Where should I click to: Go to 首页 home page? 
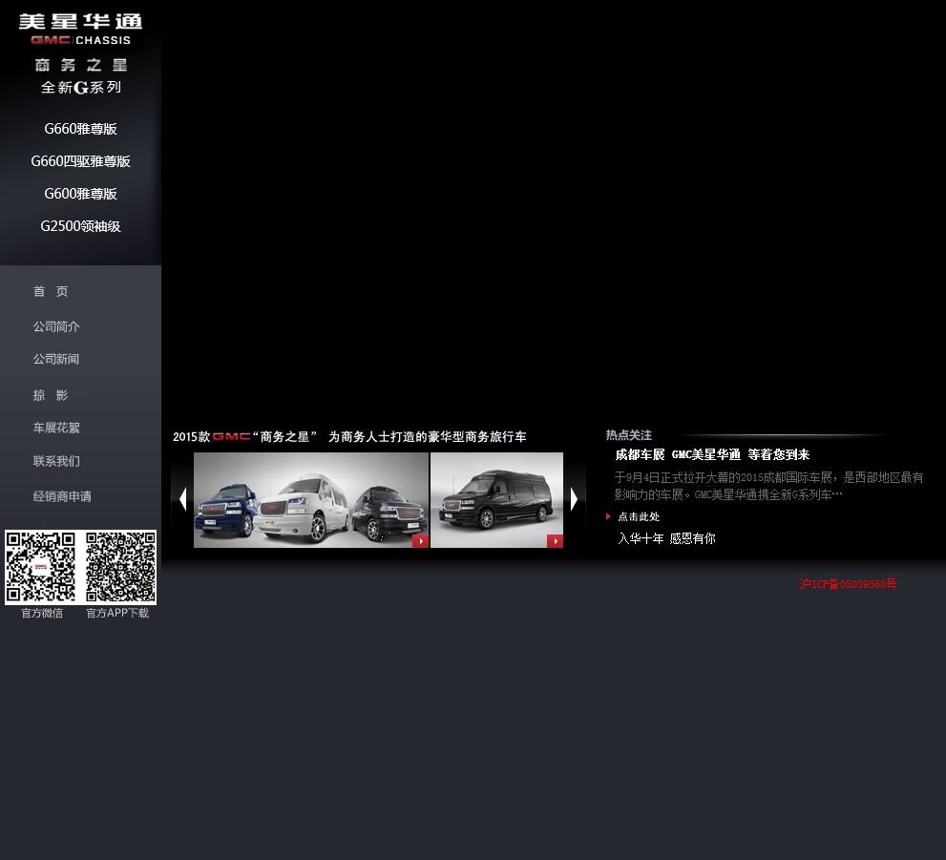(x=51, y=291)
